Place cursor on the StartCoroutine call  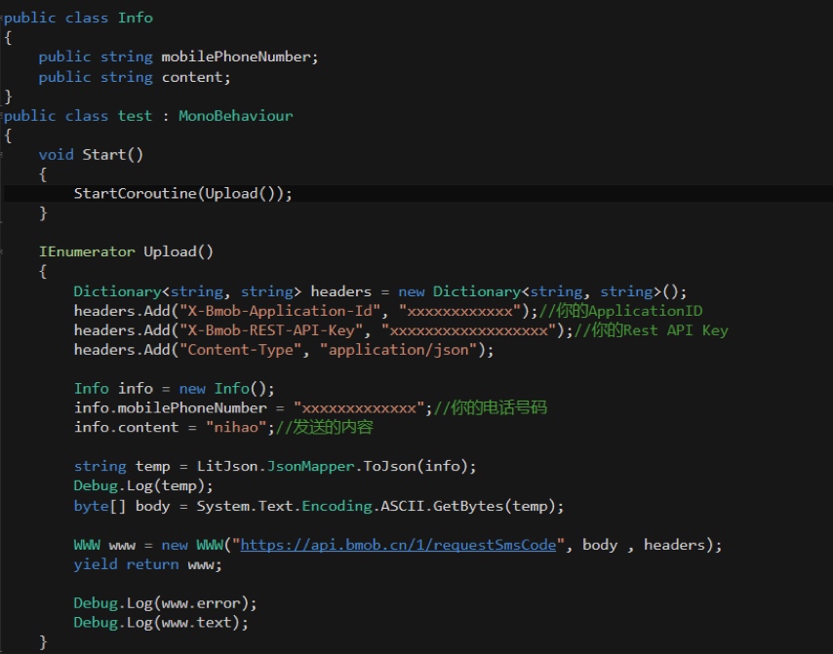click(137, 194)
